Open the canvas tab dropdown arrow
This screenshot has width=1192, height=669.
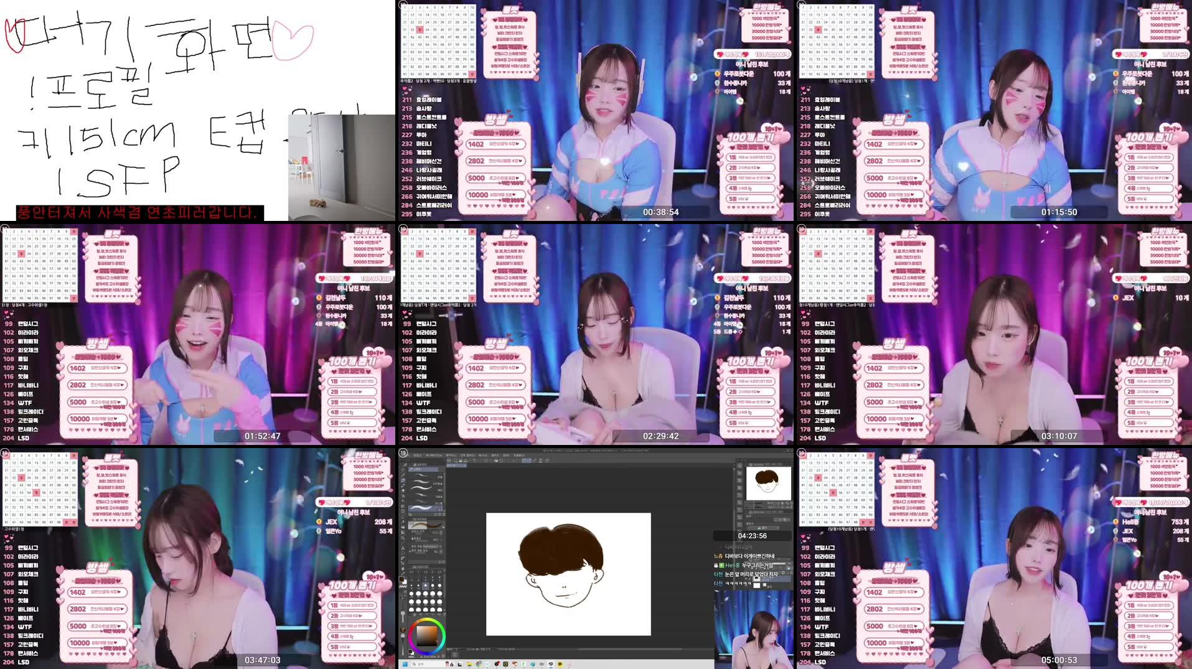(x=465, y=465)
